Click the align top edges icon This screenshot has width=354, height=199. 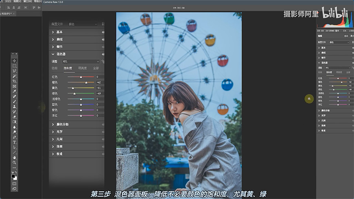[x=34, y=7]
